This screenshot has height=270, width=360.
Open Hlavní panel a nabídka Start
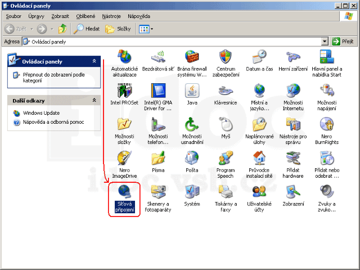point(327,57)
